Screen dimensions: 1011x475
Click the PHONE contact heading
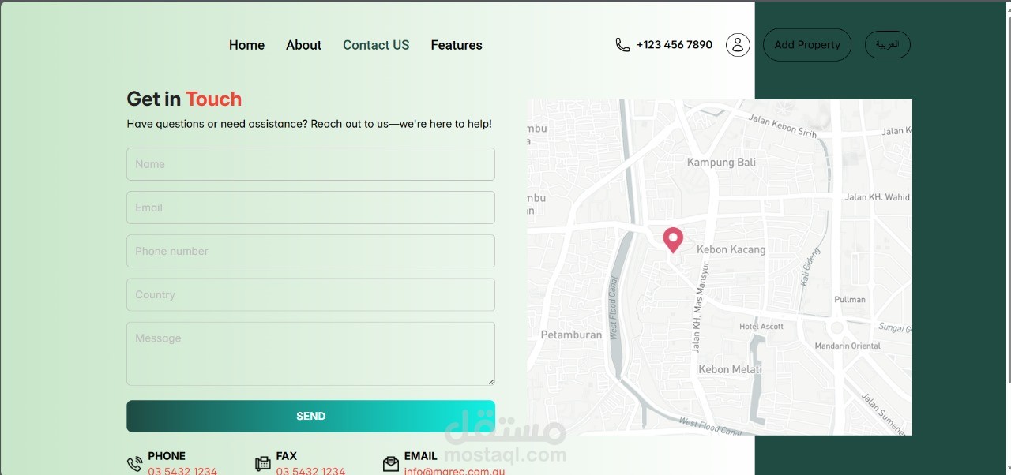coord(167,456)
